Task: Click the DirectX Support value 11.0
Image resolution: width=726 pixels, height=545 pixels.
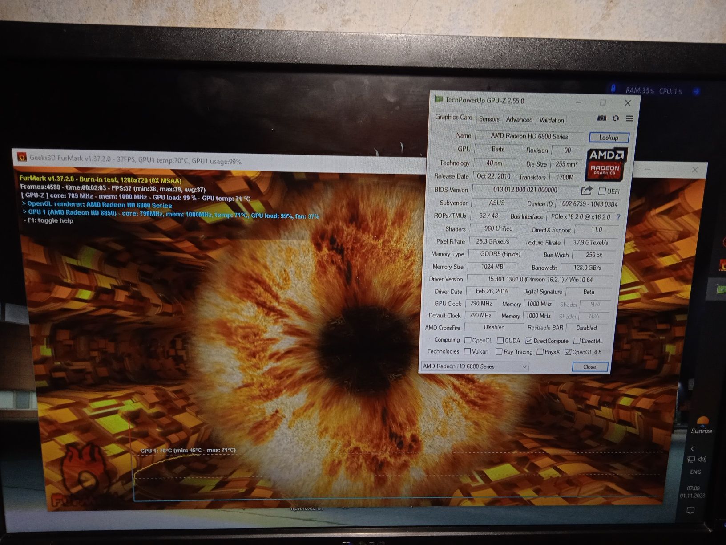Action: click(x=596, y=230)
